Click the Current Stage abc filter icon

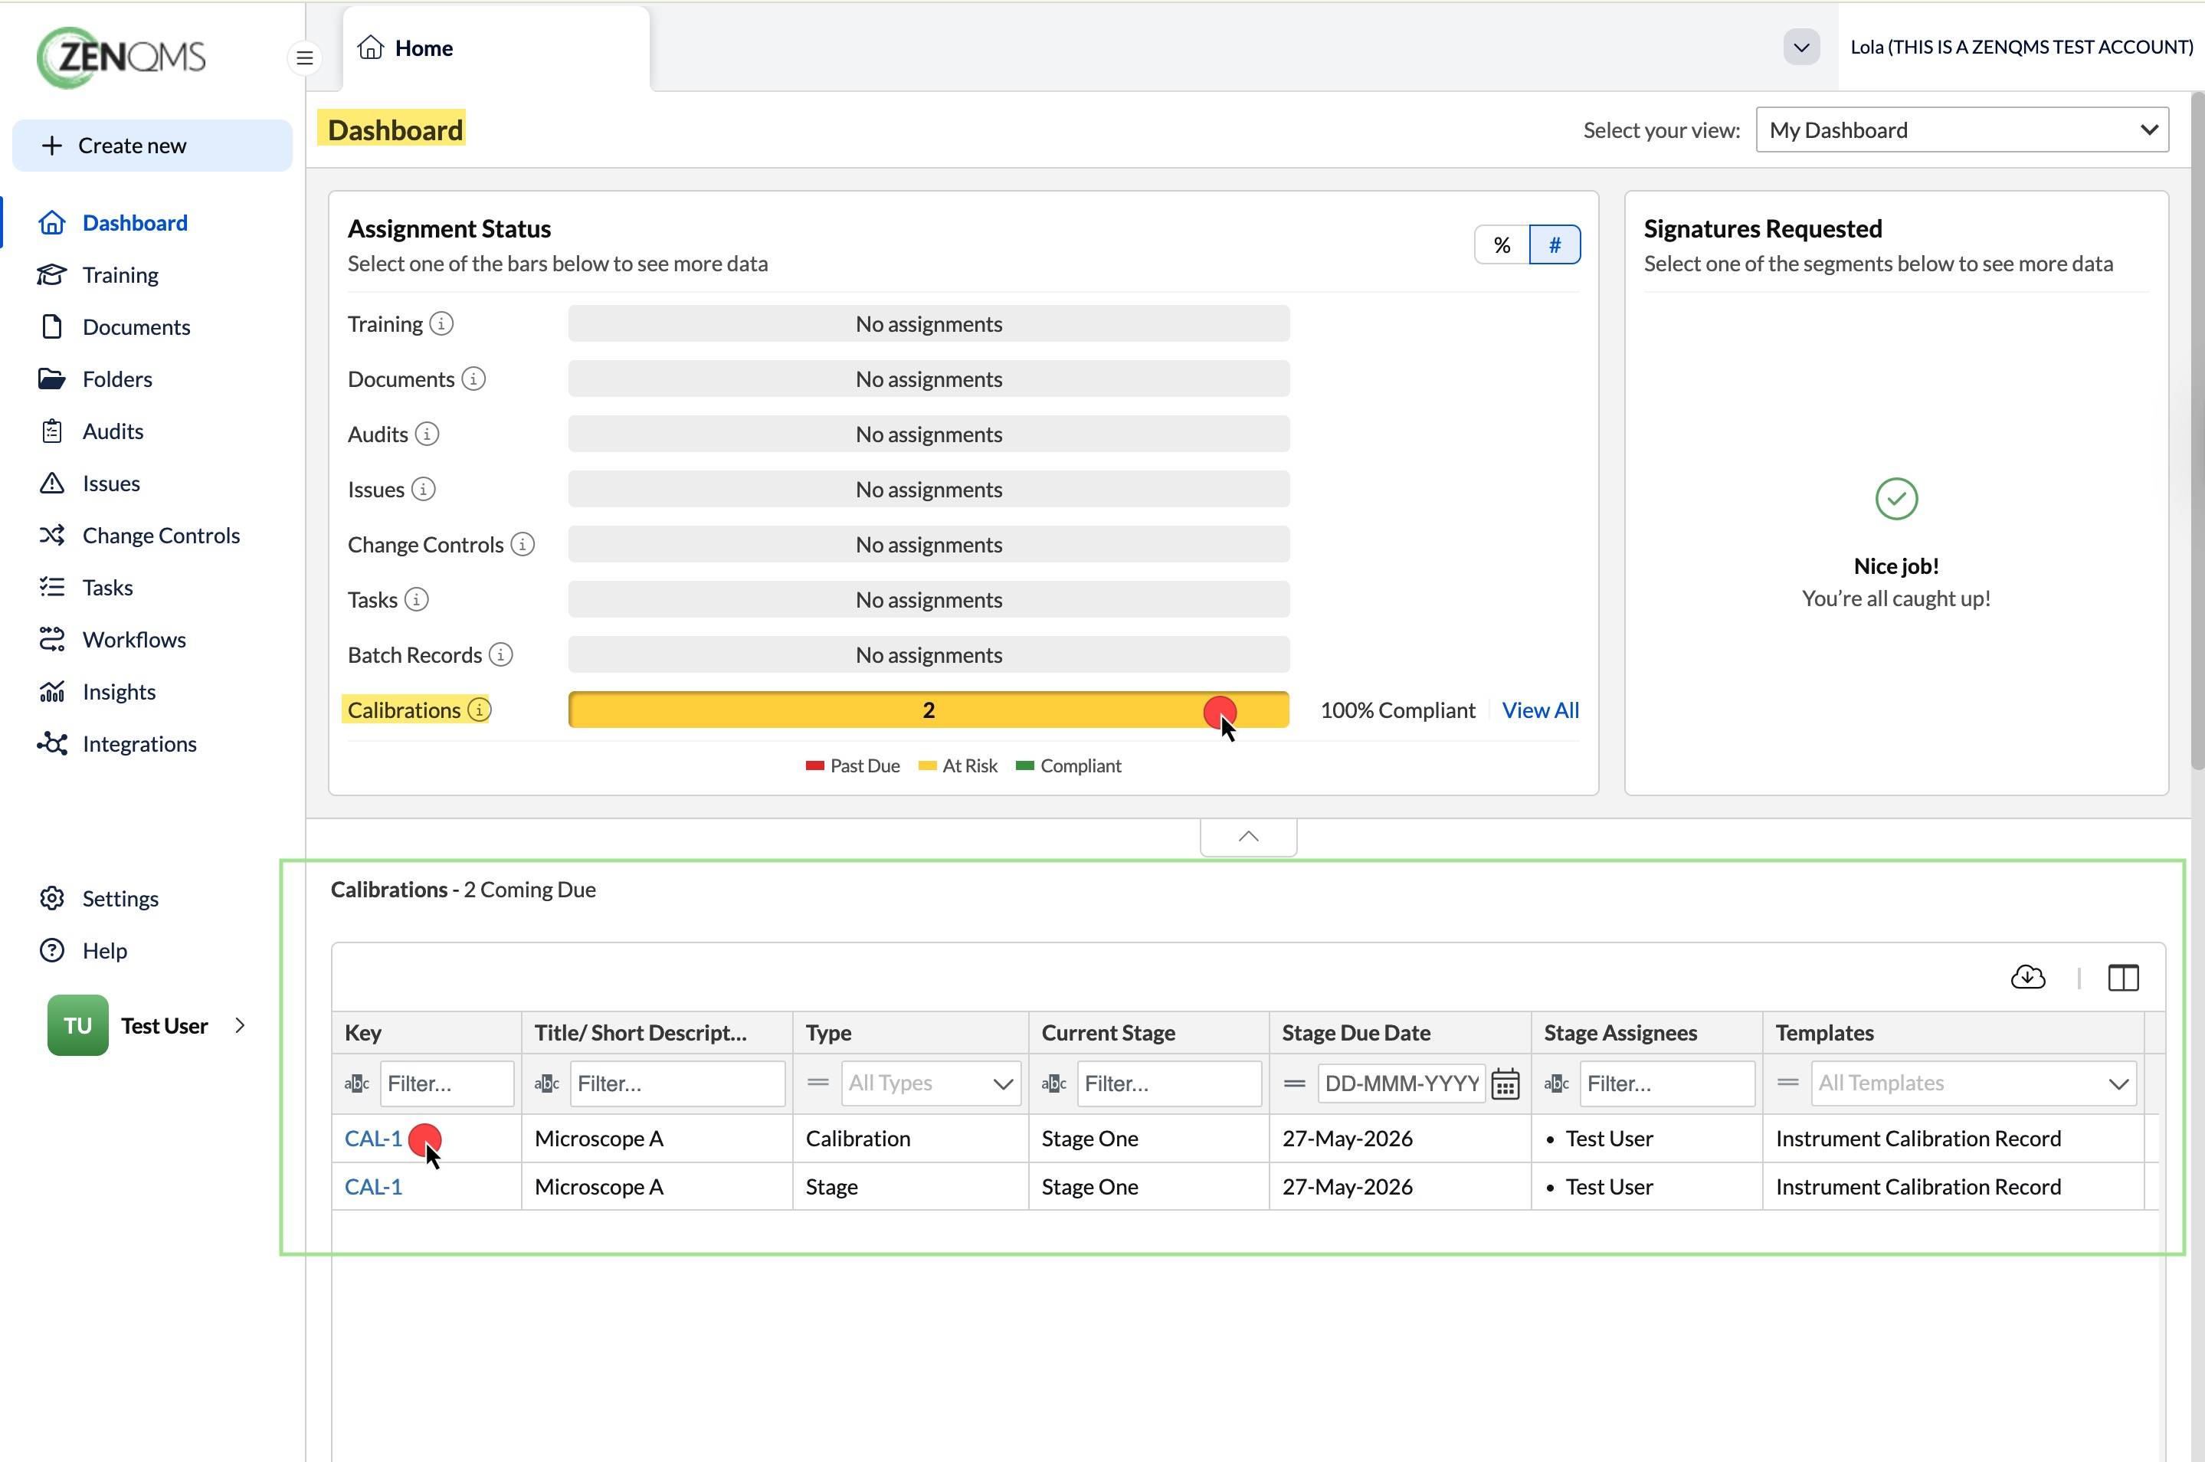[x=1053, y=1083]
